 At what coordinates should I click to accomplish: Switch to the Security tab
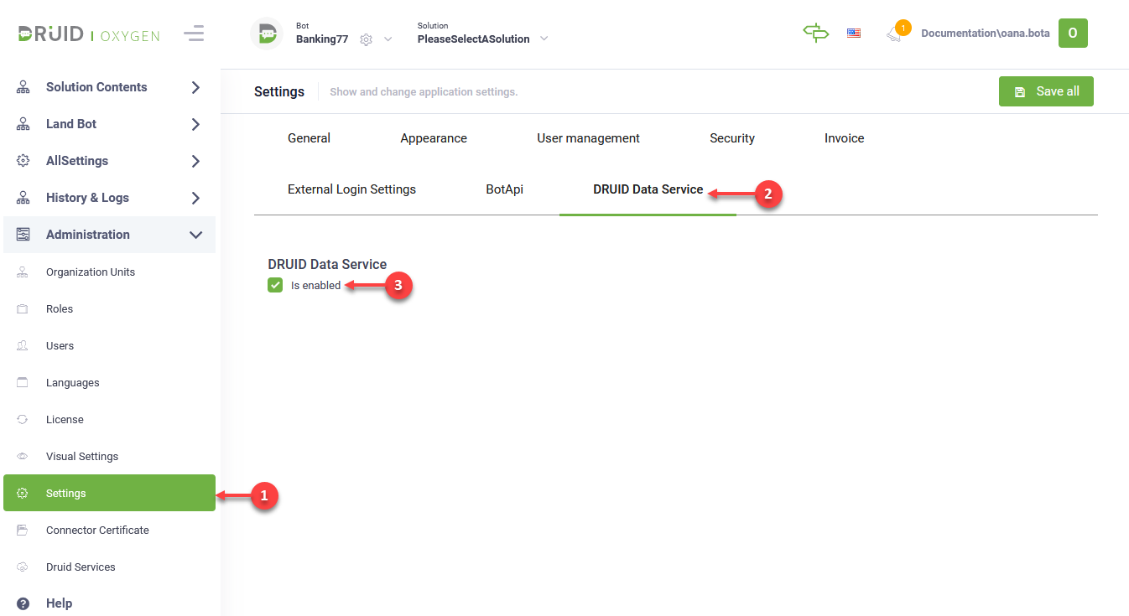(731, 138)
